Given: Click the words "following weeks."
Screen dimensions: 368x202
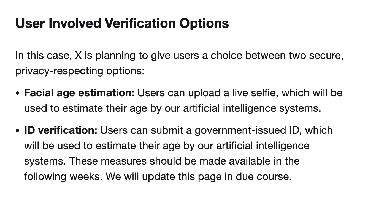Looking at the screenshot, I should click(x=64, y=176).
